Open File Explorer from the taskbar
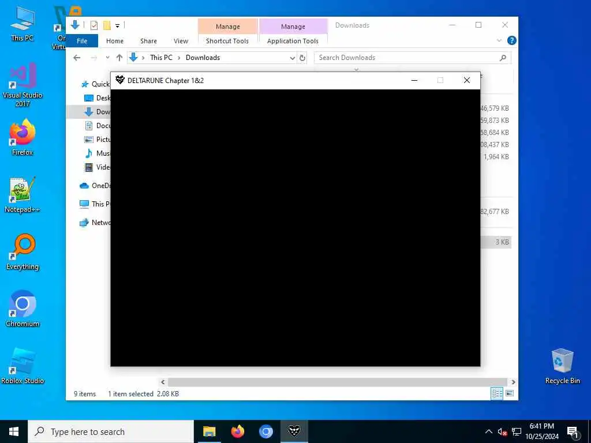Screen dimensions: 591x443 tap(209, 431)
